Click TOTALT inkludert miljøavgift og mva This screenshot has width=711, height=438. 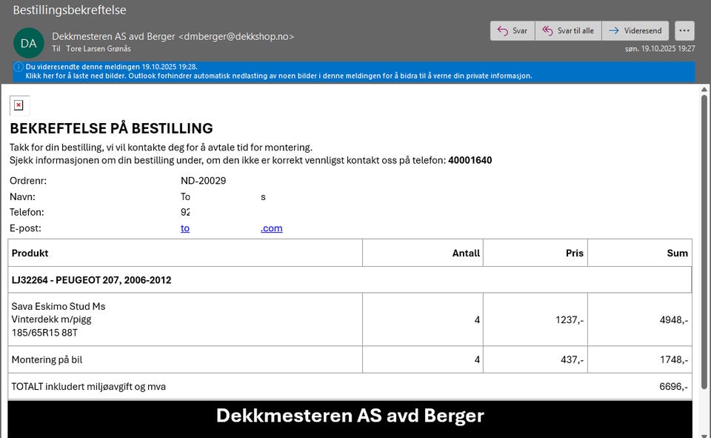pos(88,387)
